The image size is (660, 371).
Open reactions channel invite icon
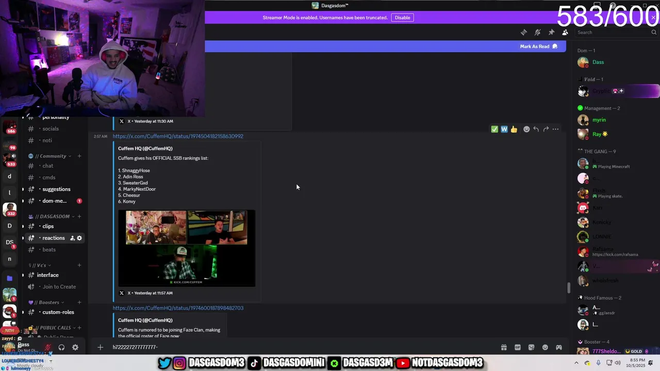pyautogui.click(x=72, y=238)
